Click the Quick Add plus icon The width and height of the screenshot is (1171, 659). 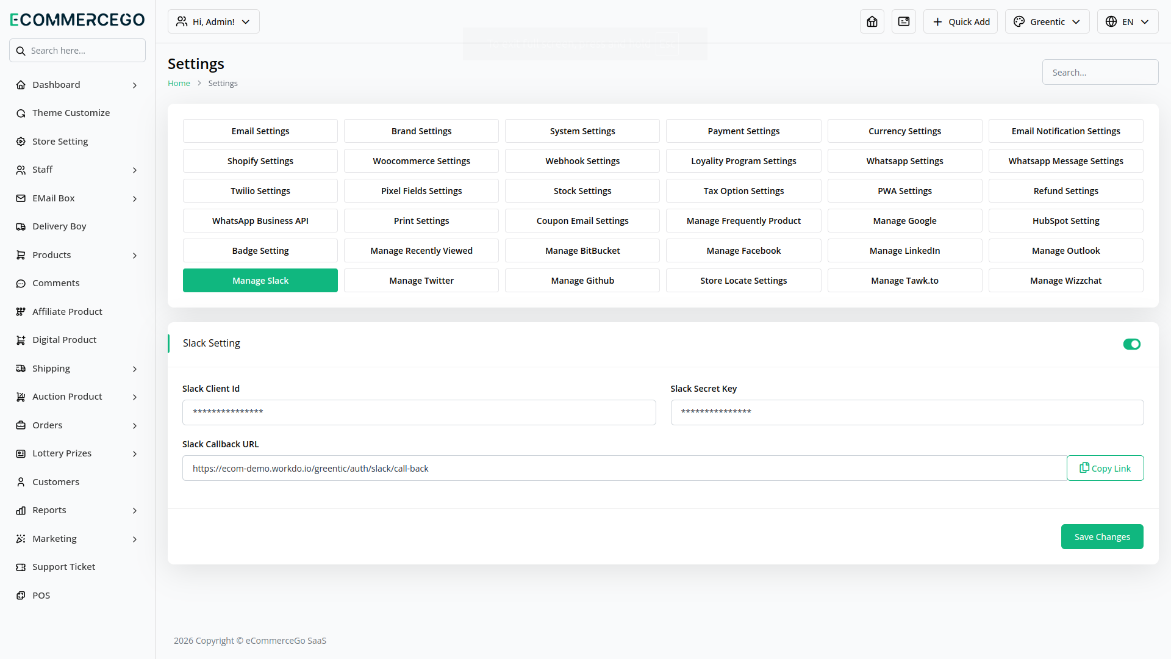coord(937,21)
